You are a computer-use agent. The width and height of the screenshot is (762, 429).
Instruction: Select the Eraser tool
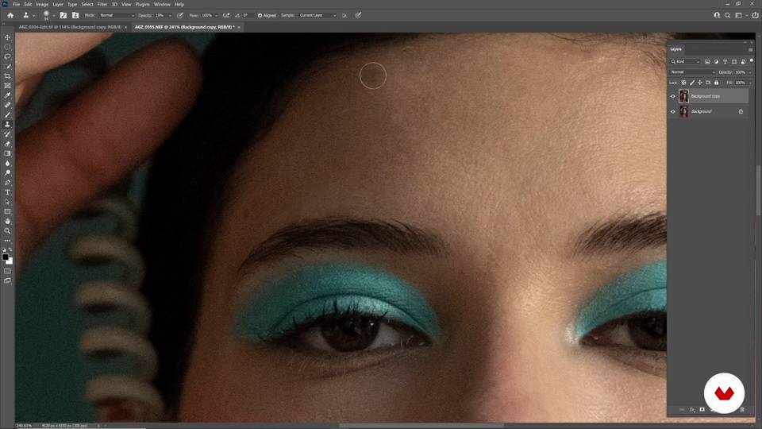(7, 144)
